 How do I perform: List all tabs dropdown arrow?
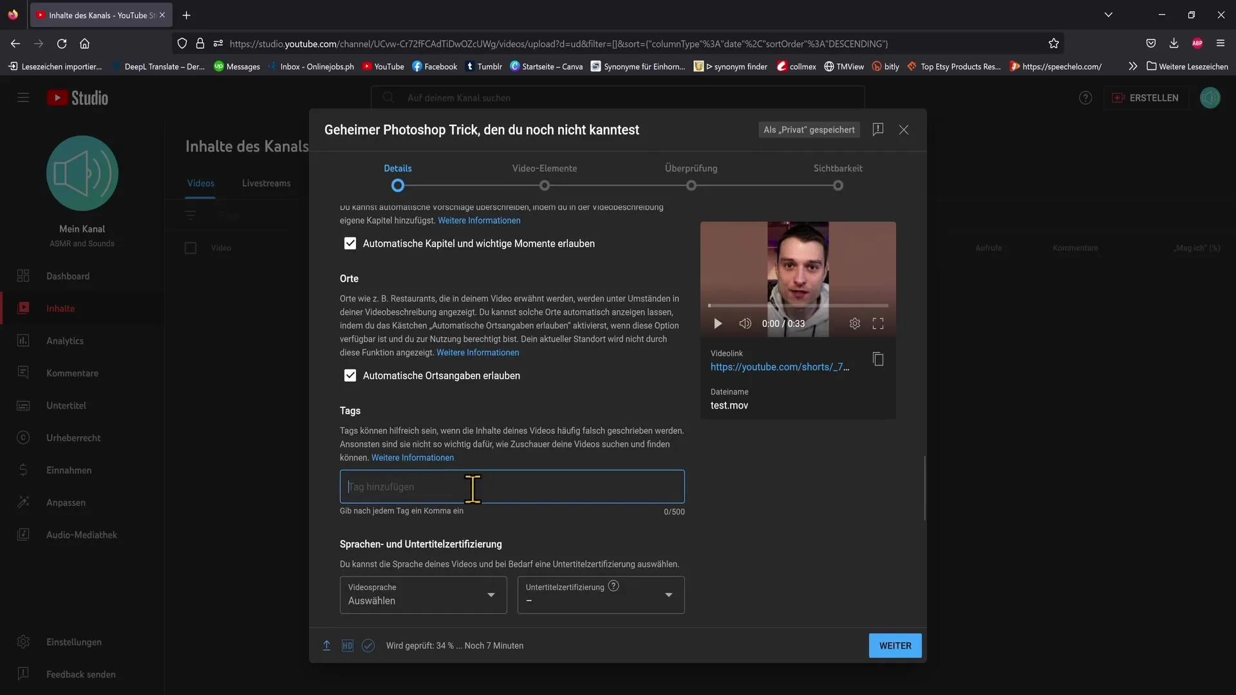(1109, 15)
